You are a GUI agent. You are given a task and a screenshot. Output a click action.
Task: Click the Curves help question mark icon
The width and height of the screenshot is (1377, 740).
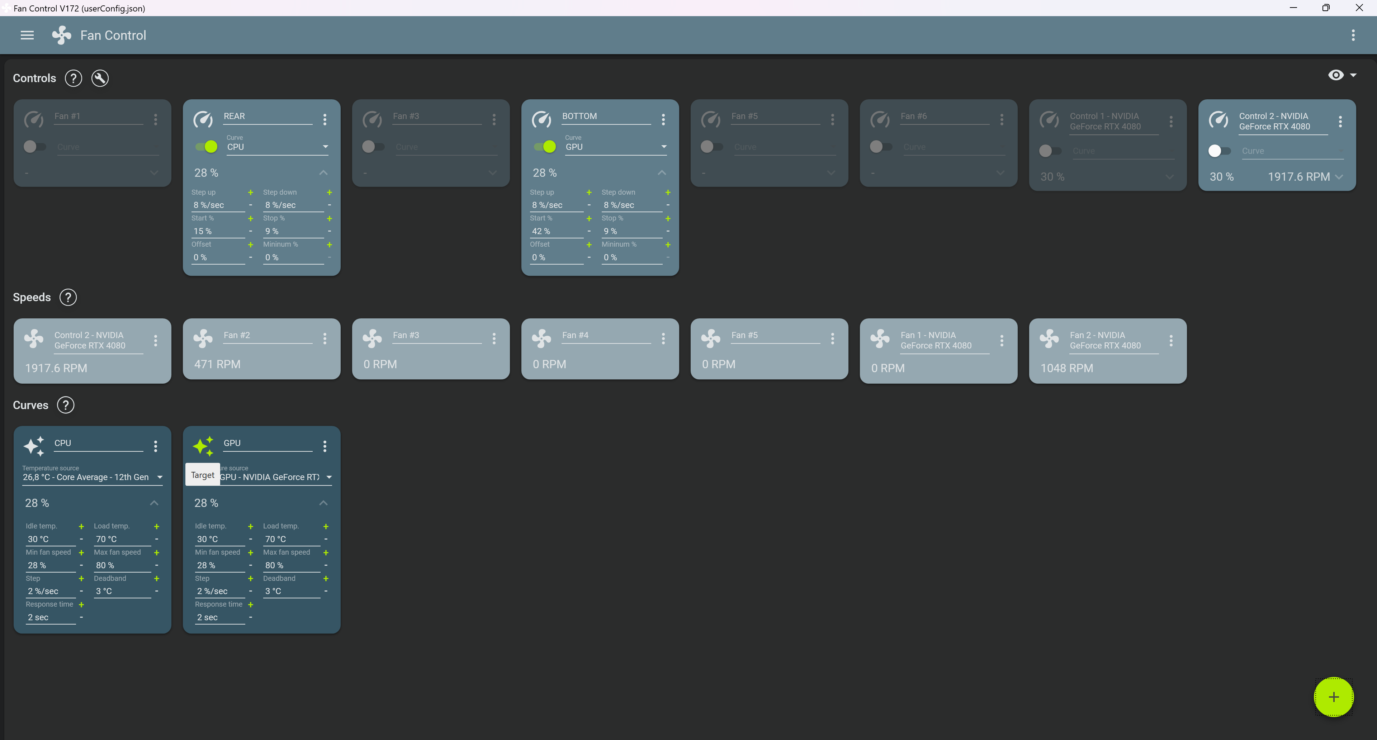click(x=65, y=405)
